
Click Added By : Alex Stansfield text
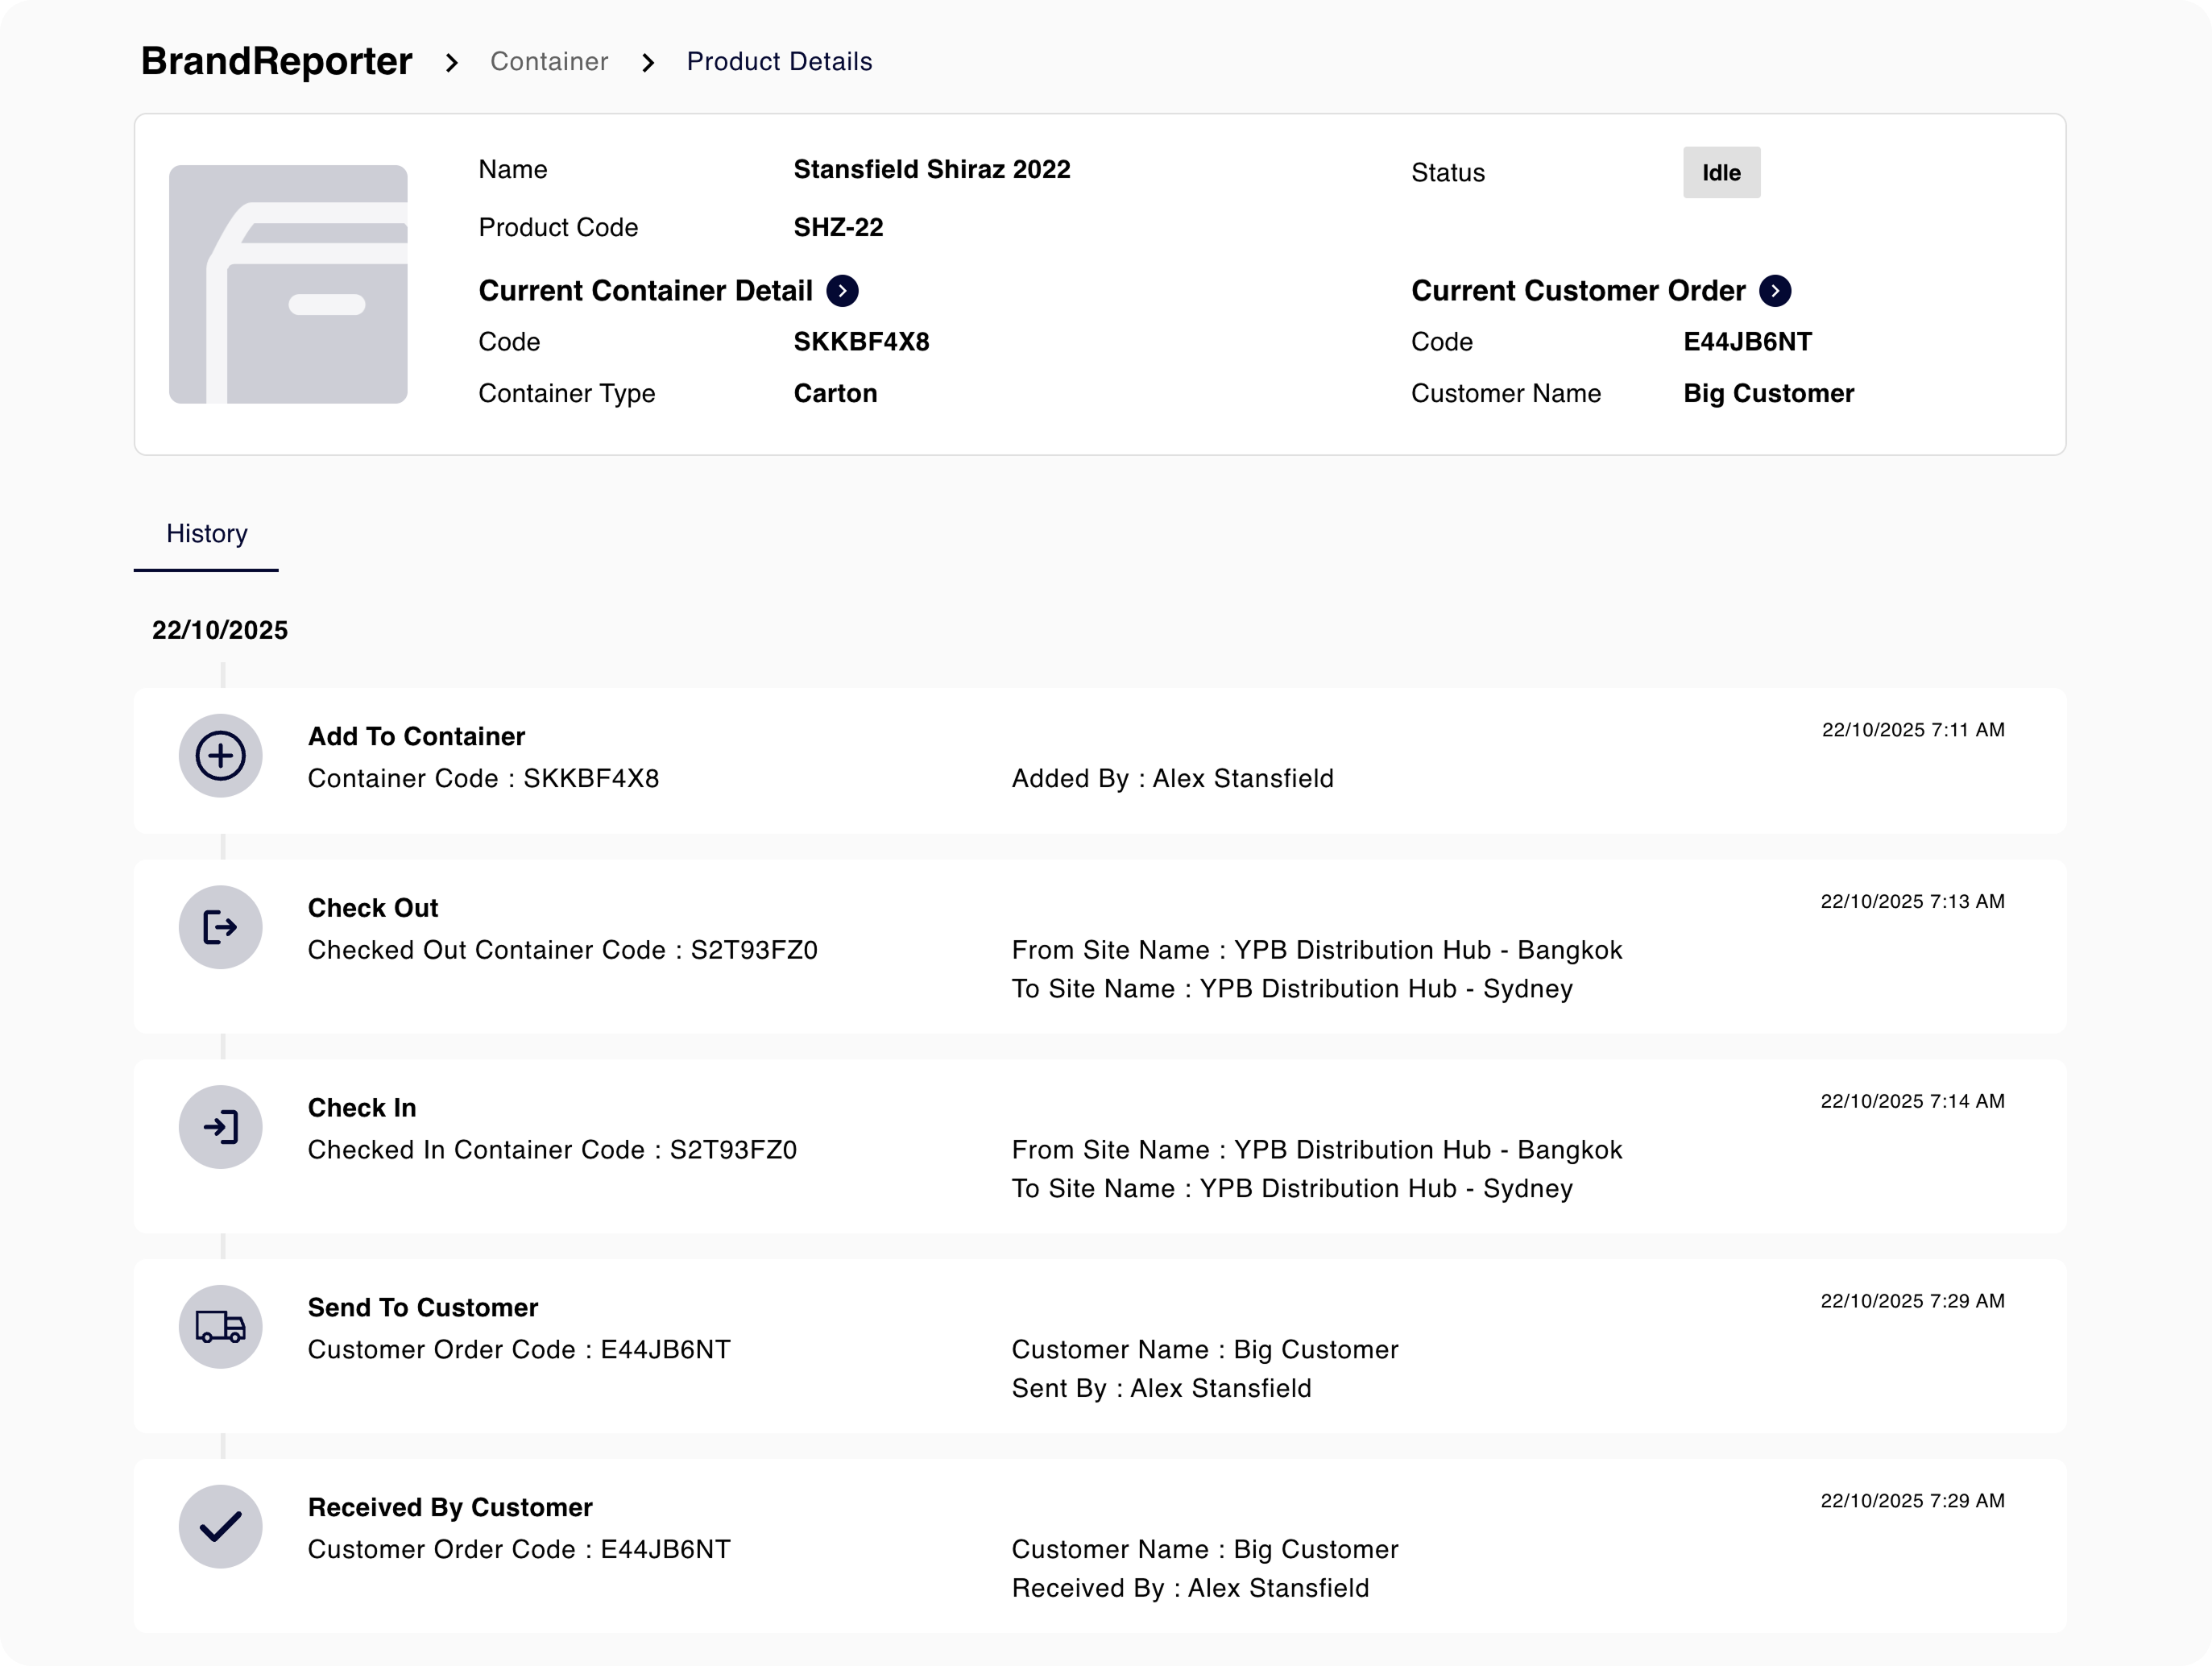1172,779
